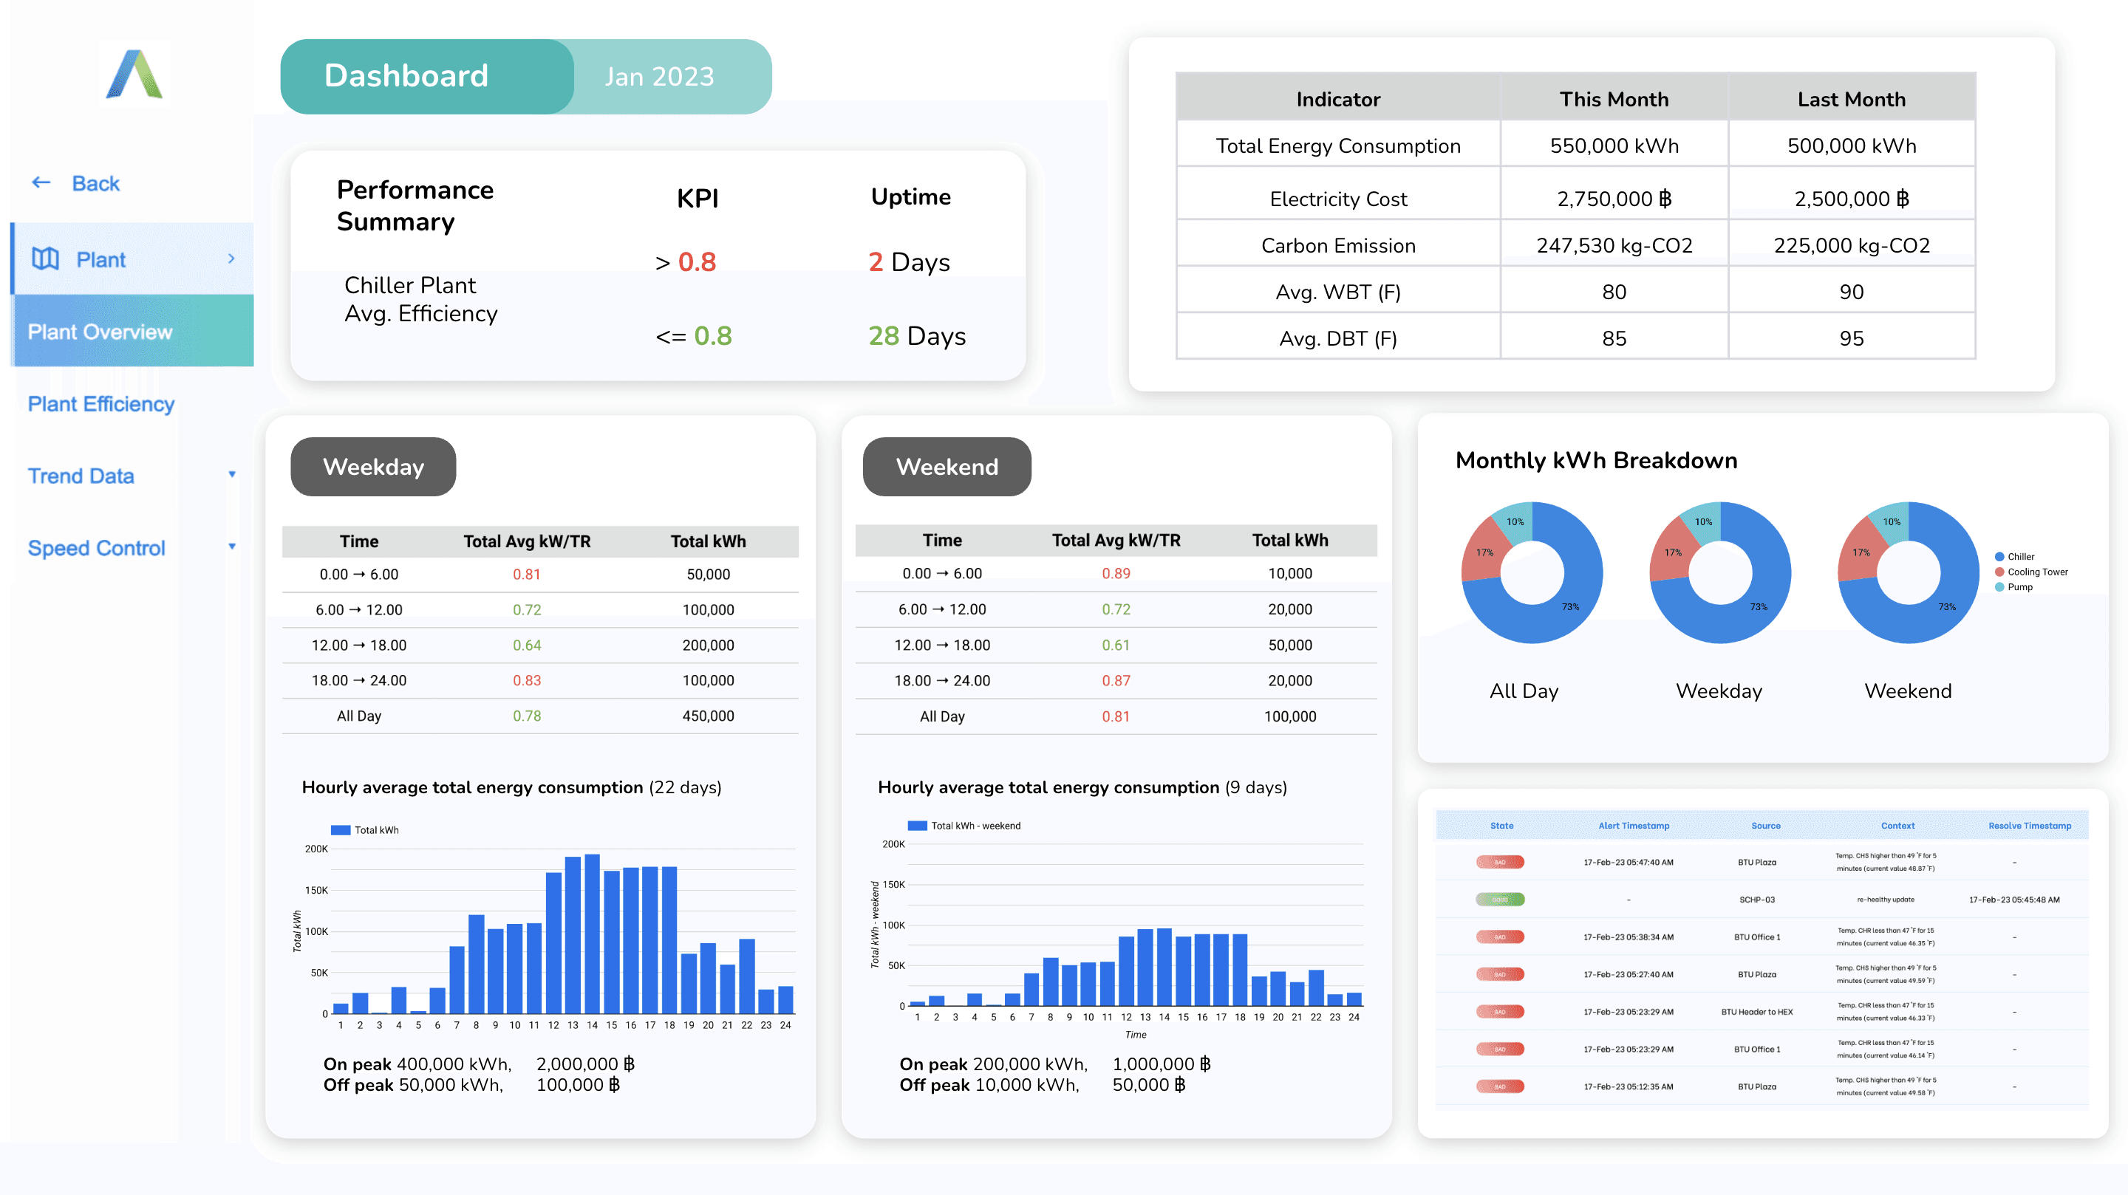Click the Resolve Timestamp column header

pos(2029,826)
